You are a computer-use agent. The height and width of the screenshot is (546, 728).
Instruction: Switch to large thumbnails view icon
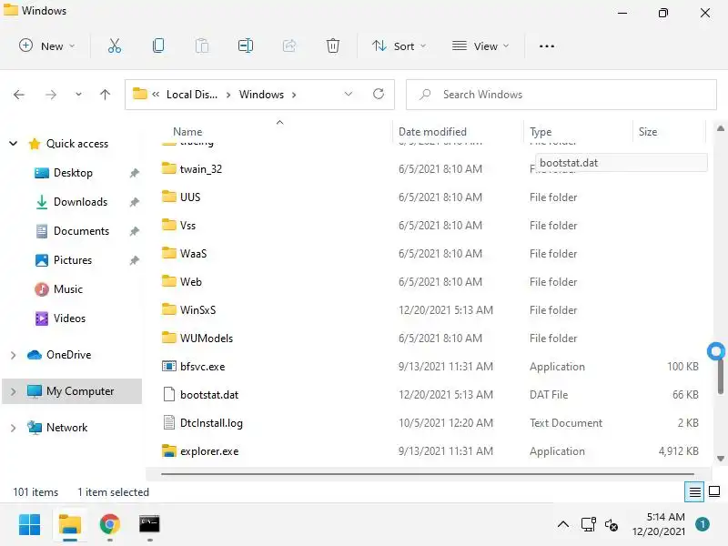[714, 491]
